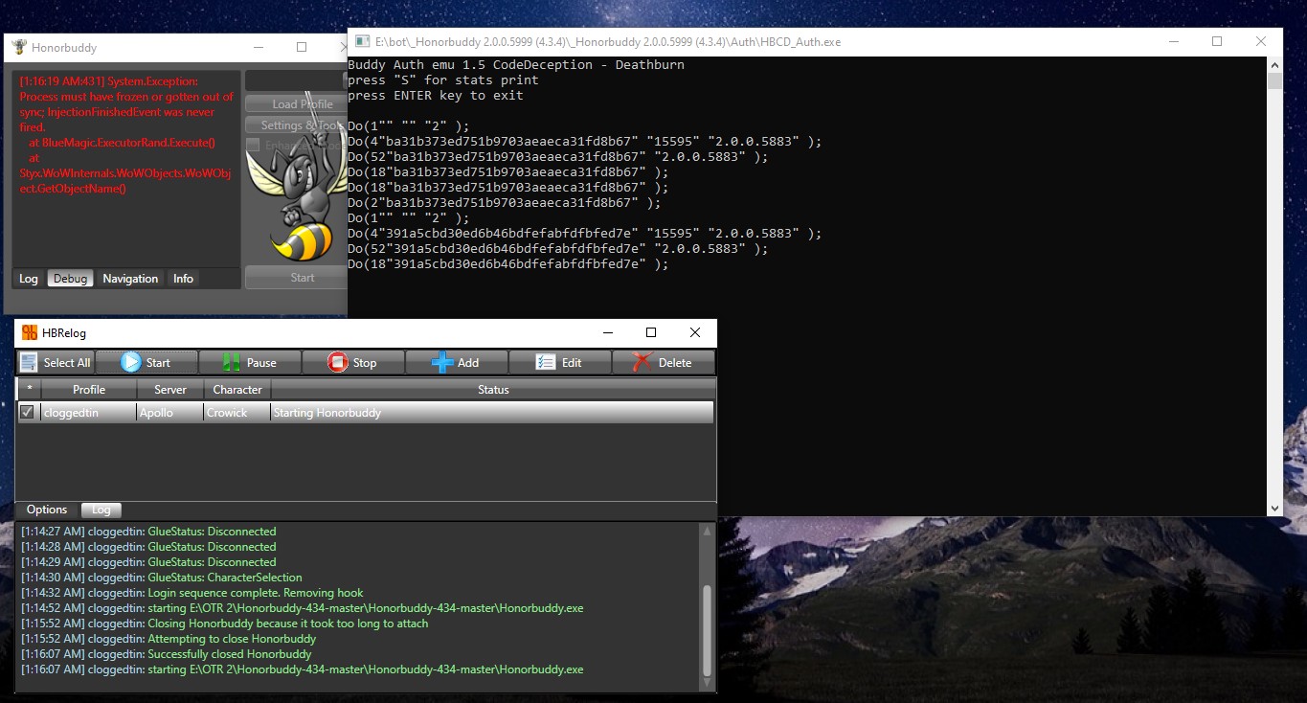
Task: Click the Start button in HBRelog toolbar
Action: tap(146, 362)
